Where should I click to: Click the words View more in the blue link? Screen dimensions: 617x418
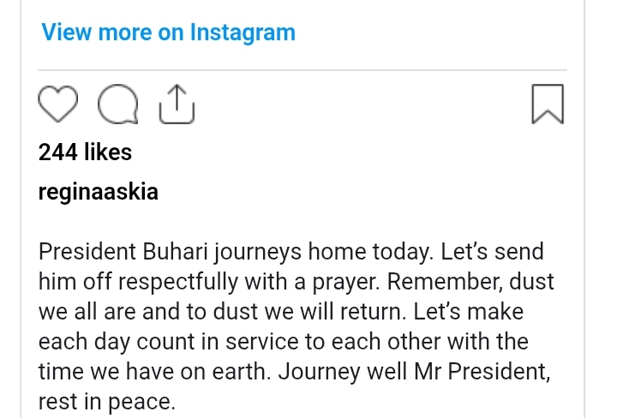(x=96, y=33)
